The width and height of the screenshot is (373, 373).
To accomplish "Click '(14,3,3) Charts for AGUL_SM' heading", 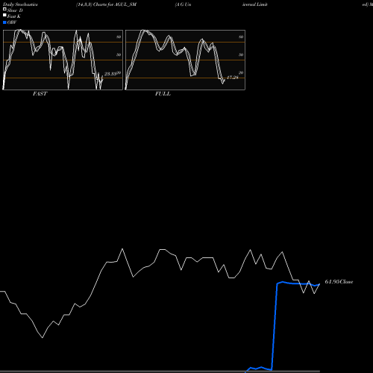I will pyautogui.click(x=107, y=4).
